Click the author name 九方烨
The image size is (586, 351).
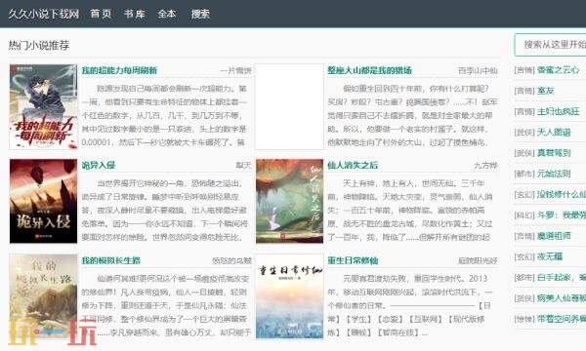pyautogui.click(x=485, y=165)
